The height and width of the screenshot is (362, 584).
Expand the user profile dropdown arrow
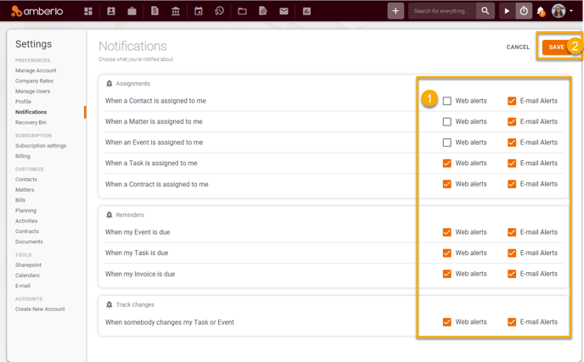pyautogui.click(x=571, y=11)
